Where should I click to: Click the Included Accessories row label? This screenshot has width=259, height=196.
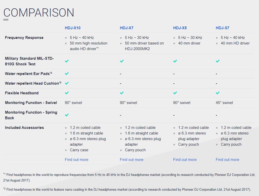pyautogui.click(x=24, y=128)
